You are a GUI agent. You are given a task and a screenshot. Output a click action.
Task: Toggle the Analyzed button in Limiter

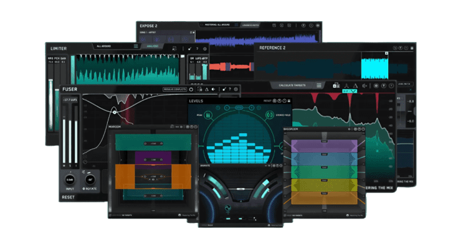pyautogui.click(x=152, y=46)
